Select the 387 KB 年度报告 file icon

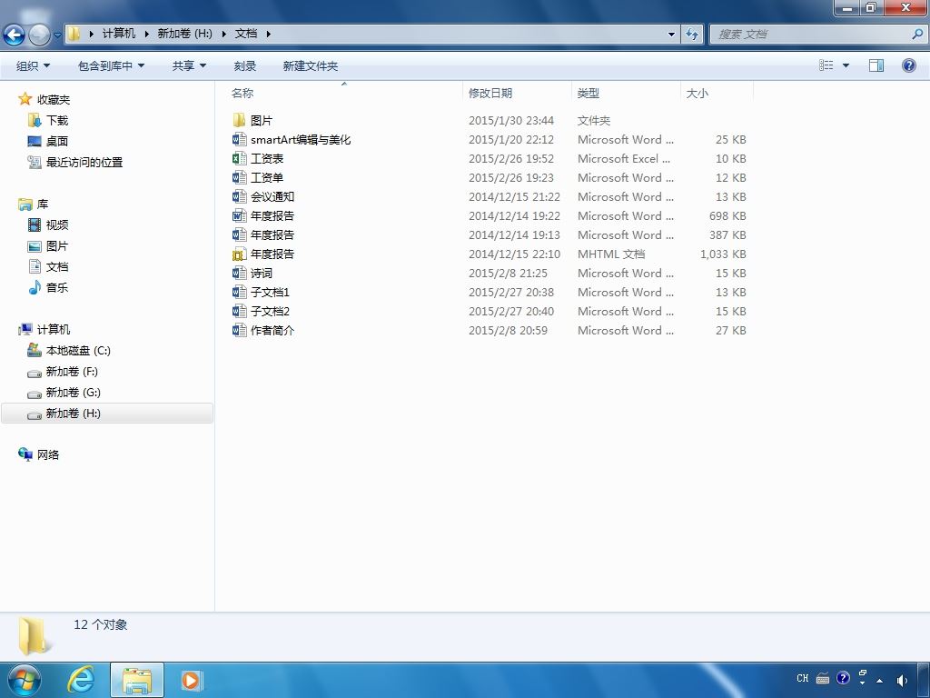[x=239, y=234]
